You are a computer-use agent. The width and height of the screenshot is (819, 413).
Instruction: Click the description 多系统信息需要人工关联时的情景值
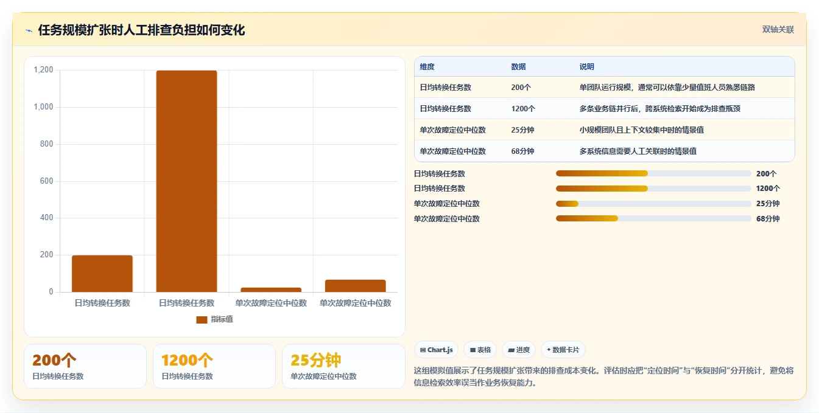pos(638,151)
